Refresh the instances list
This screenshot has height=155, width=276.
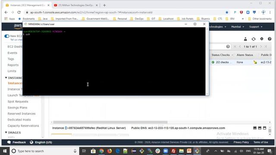click(254, 39)
